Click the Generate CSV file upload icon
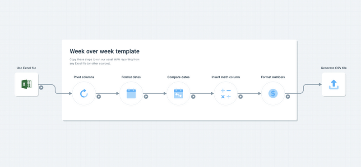This screenshot has height=167, width=361. coord(333,84)
